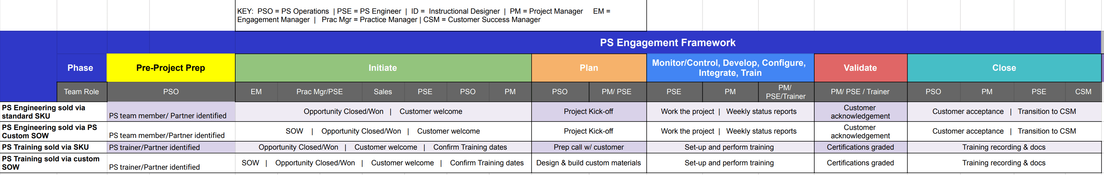Screen dimensions: 1104x175
Task: Click the PS Engineering Custom SOW row label
Action: pos(49,131)
